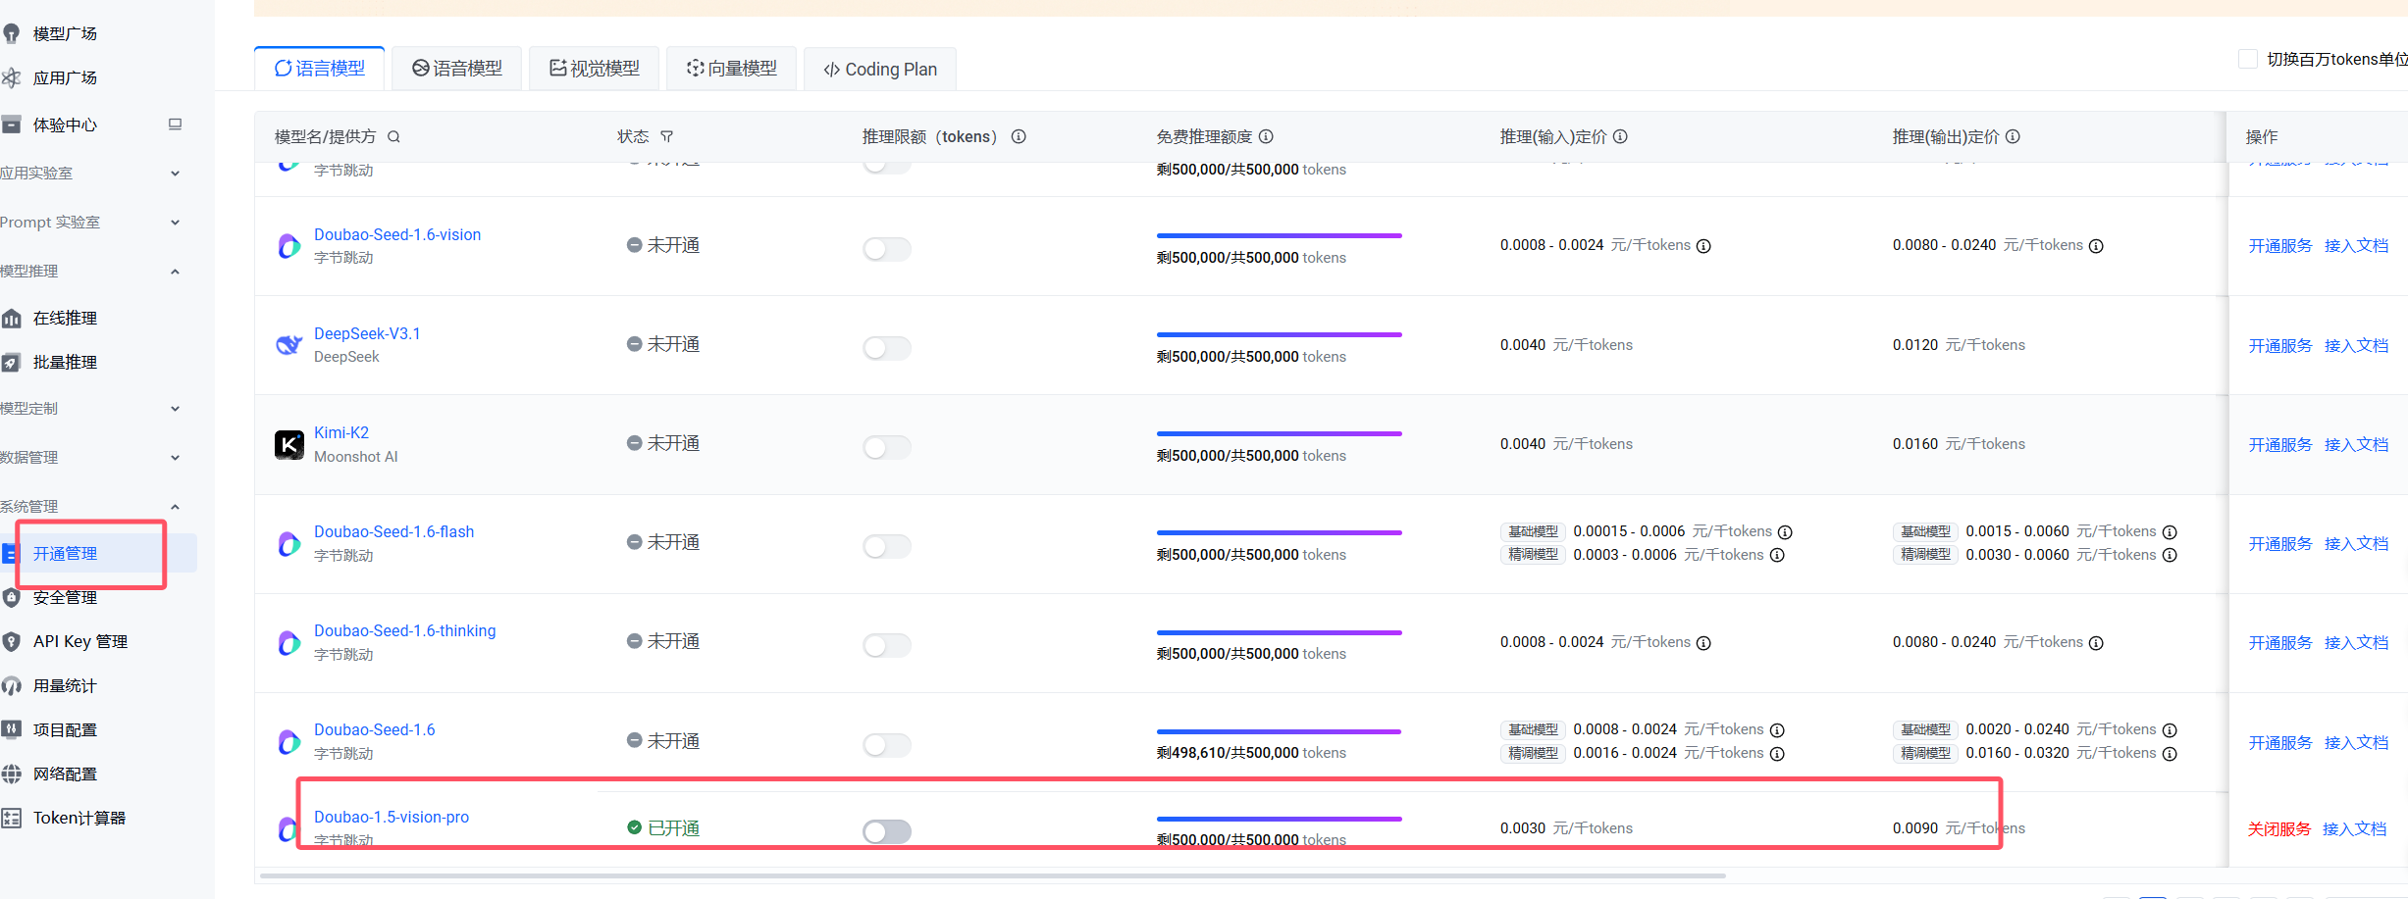The image size is (2408, 899).
Task: Switch to the Coding Plan tab
Action: 880,69
